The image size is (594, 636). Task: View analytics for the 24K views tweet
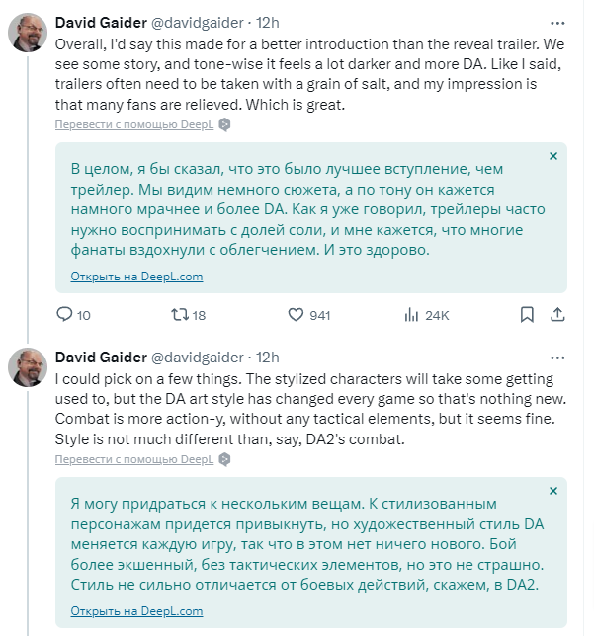click(x=412, y=315)
